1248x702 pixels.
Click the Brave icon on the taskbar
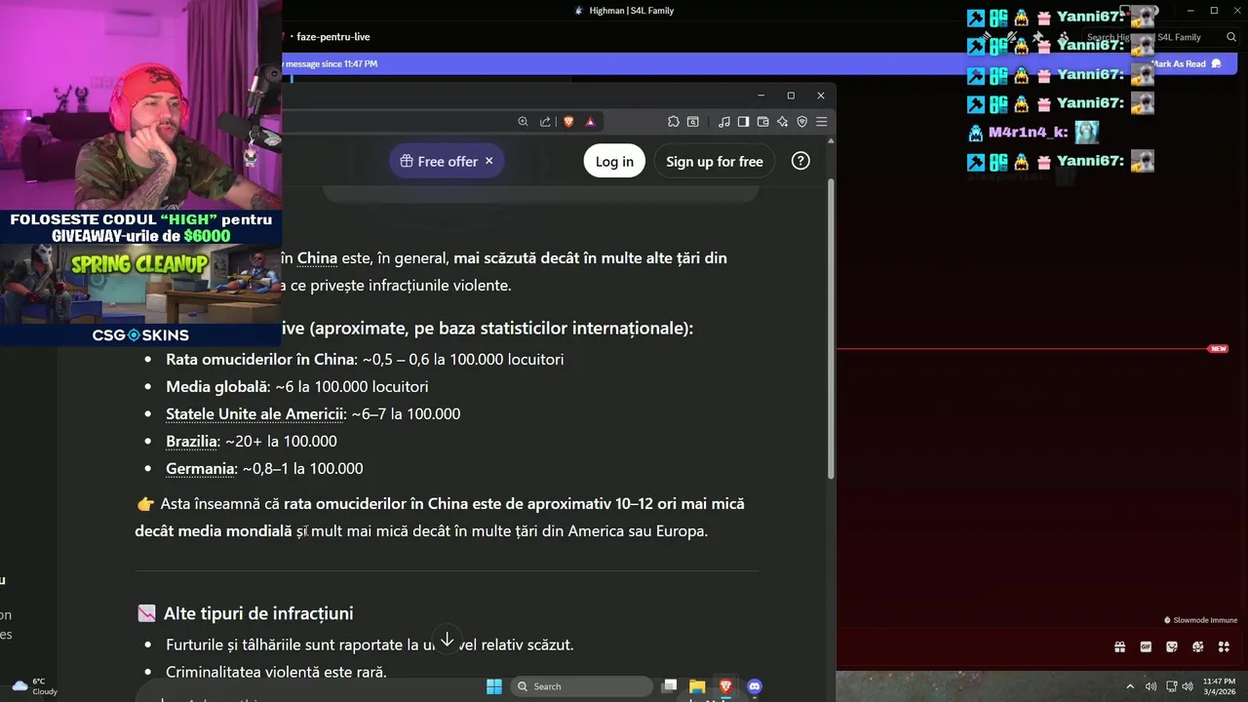click(x=725, y=686)
